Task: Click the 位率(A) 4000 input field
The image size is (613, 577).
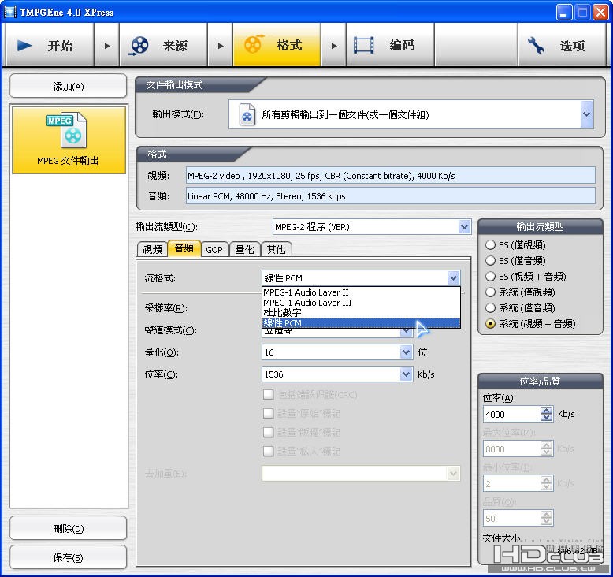Action: coord(512,414)
